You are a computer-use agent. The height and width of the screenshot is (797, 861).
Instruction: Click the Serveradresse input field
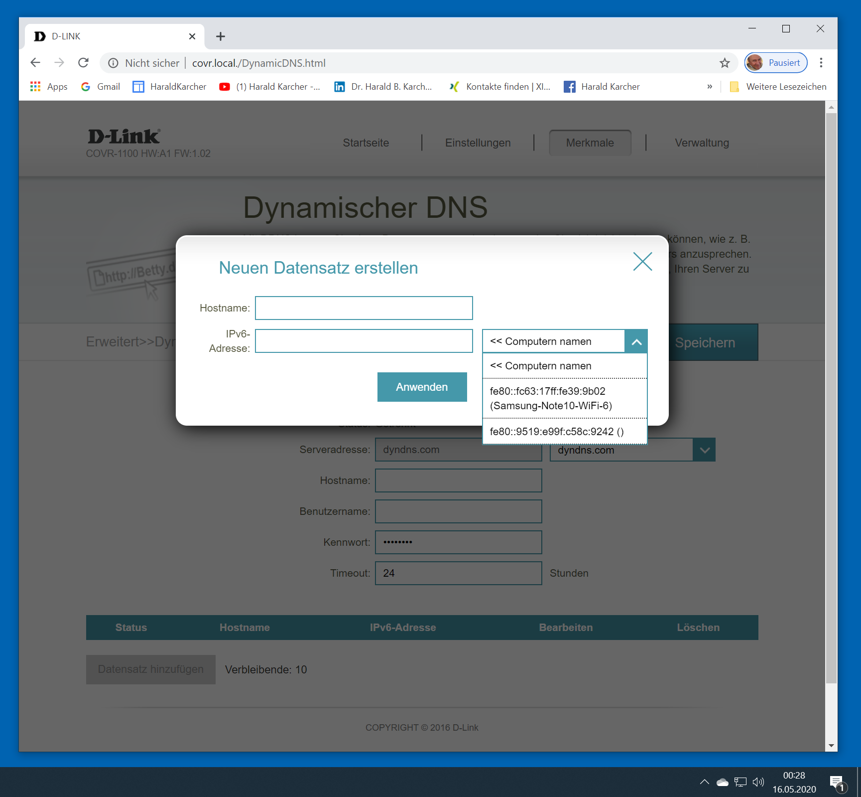[x=458, y=450]
